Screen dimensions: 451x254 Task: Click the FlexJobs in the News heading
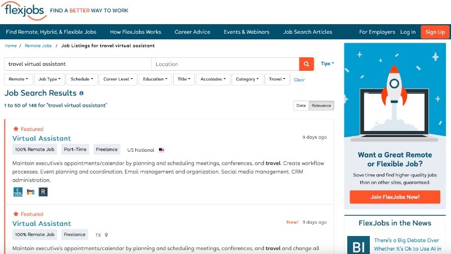(395, 223)
